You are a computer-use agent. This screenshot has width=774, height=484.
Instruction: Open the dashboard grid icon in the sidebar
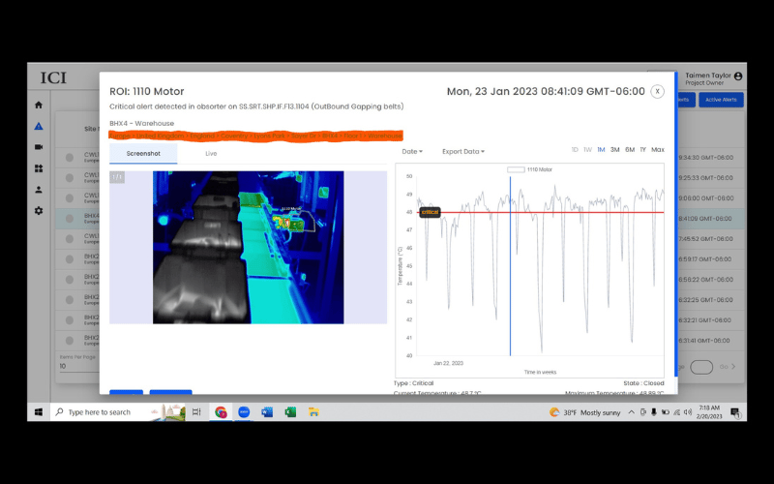click(x=39, y=168)
